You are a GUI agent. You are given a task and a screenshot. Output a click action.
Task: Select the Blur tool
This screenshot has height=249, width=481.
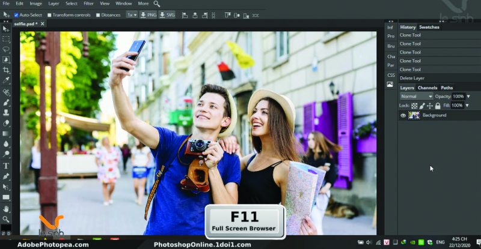pyautogui.click(x=6, y=143)
